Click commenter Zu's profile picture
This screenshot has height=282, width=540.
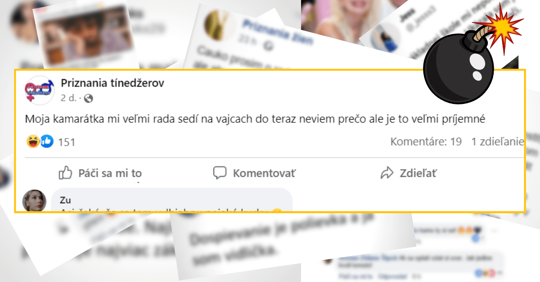pyautogui.click(x=35, y=201)
